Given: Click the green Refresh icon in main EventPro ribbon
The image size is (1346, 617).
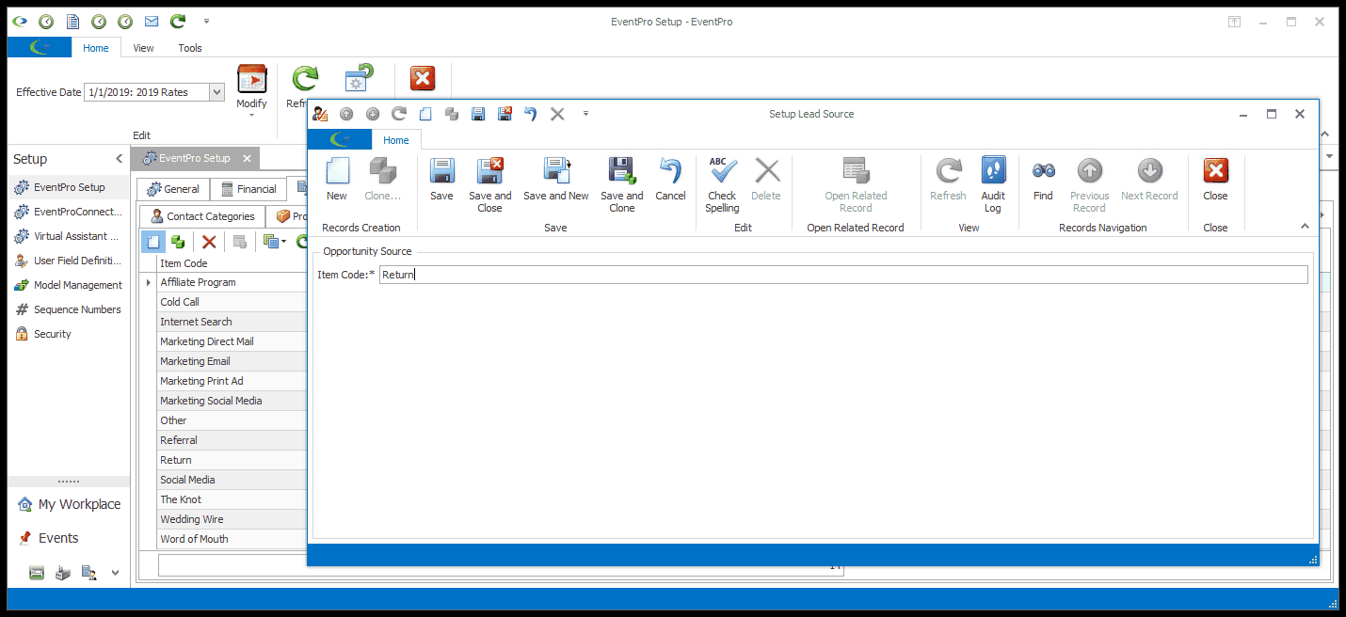Looking at the screenshot, I should pos(305,79).
